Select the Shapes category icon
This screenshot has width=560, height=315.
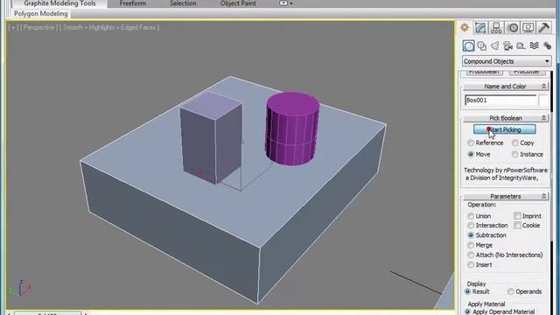coord(482,45)
